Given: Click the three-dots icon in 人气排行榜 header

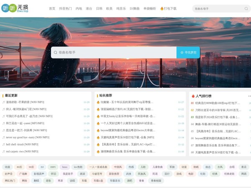Looking at the screenshot, I should click(x=249, y=96).
